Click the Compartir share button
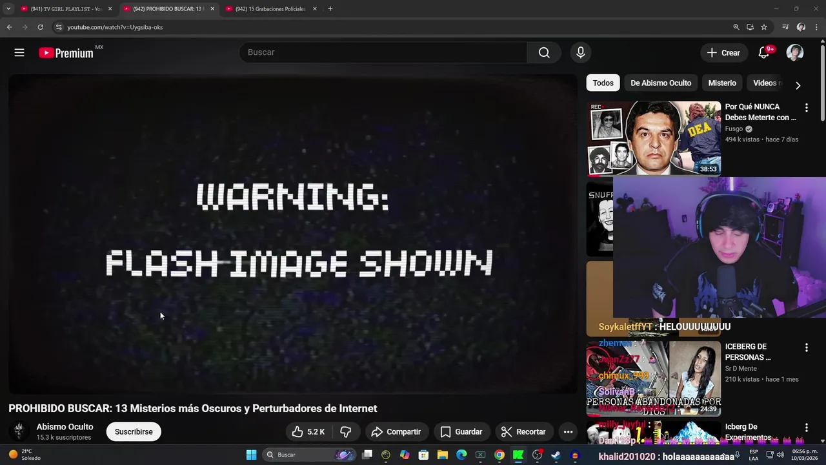 click(x=396, y=431)
